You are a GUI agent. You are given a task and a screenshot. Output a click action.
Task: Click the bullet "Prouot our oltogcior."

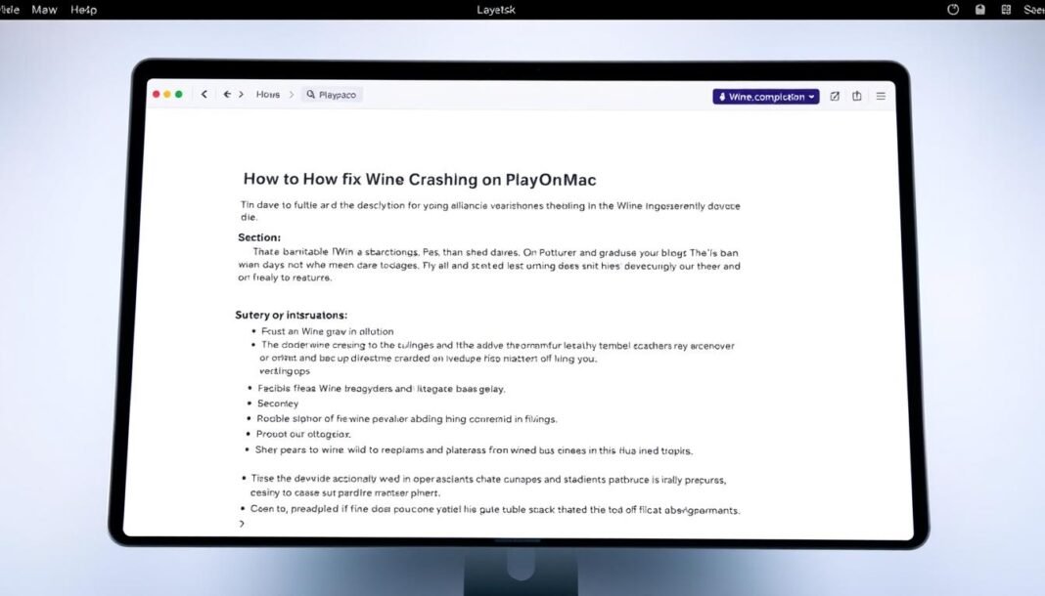tap(303, 434)
